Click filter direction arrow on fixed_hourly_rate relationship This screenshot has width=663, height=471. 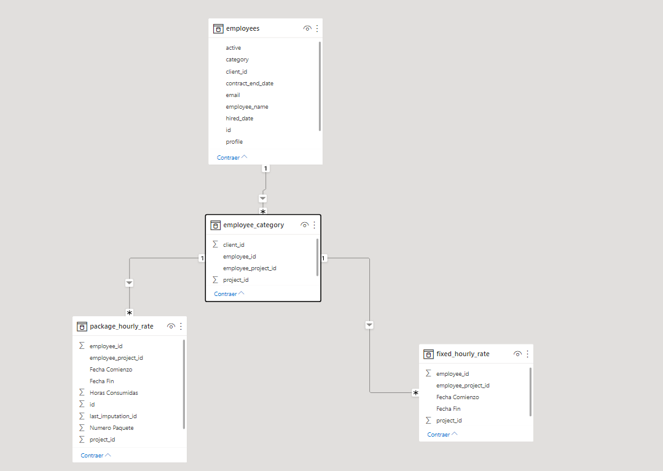(x=369, y=325)
